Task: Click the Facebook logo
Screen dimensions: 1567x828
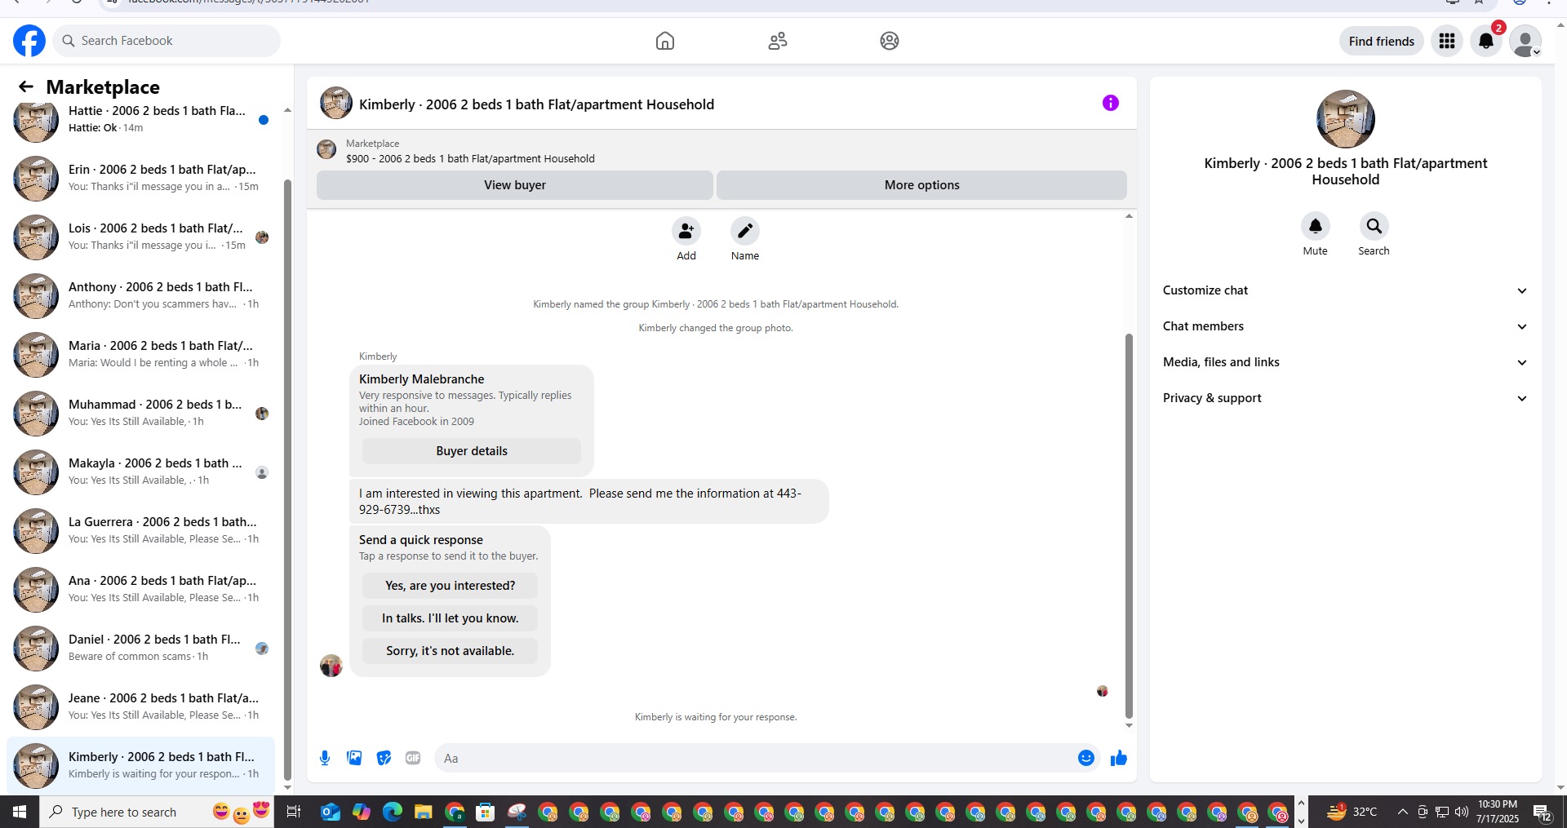Action: (x=29, y=41)
